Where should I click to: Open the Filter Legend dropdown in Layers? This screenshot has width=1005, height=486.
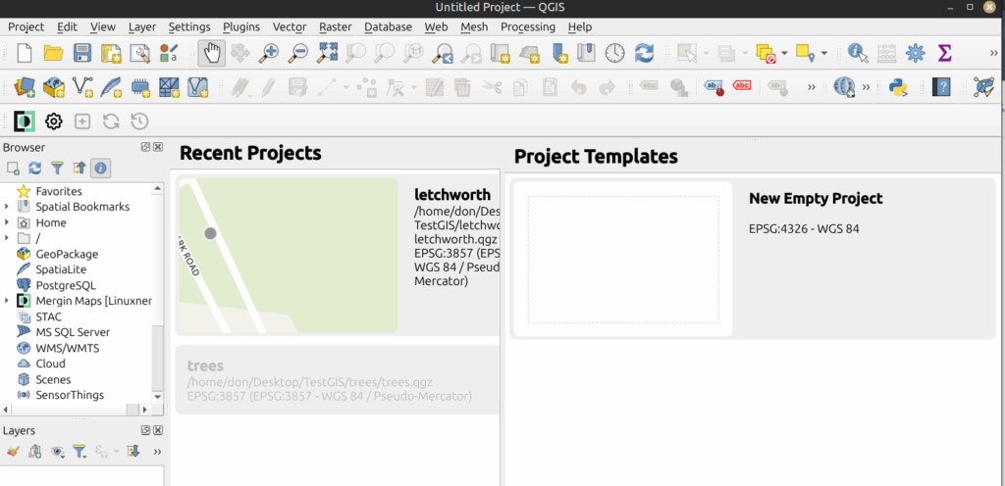click(x=79, y=452)
